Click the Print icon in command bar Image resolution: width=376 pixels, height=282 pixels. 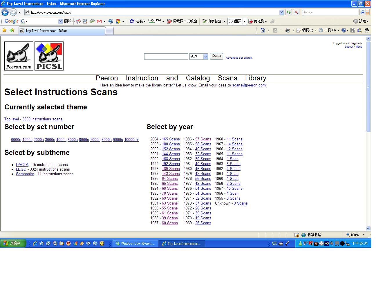click(x=288, y=30)
